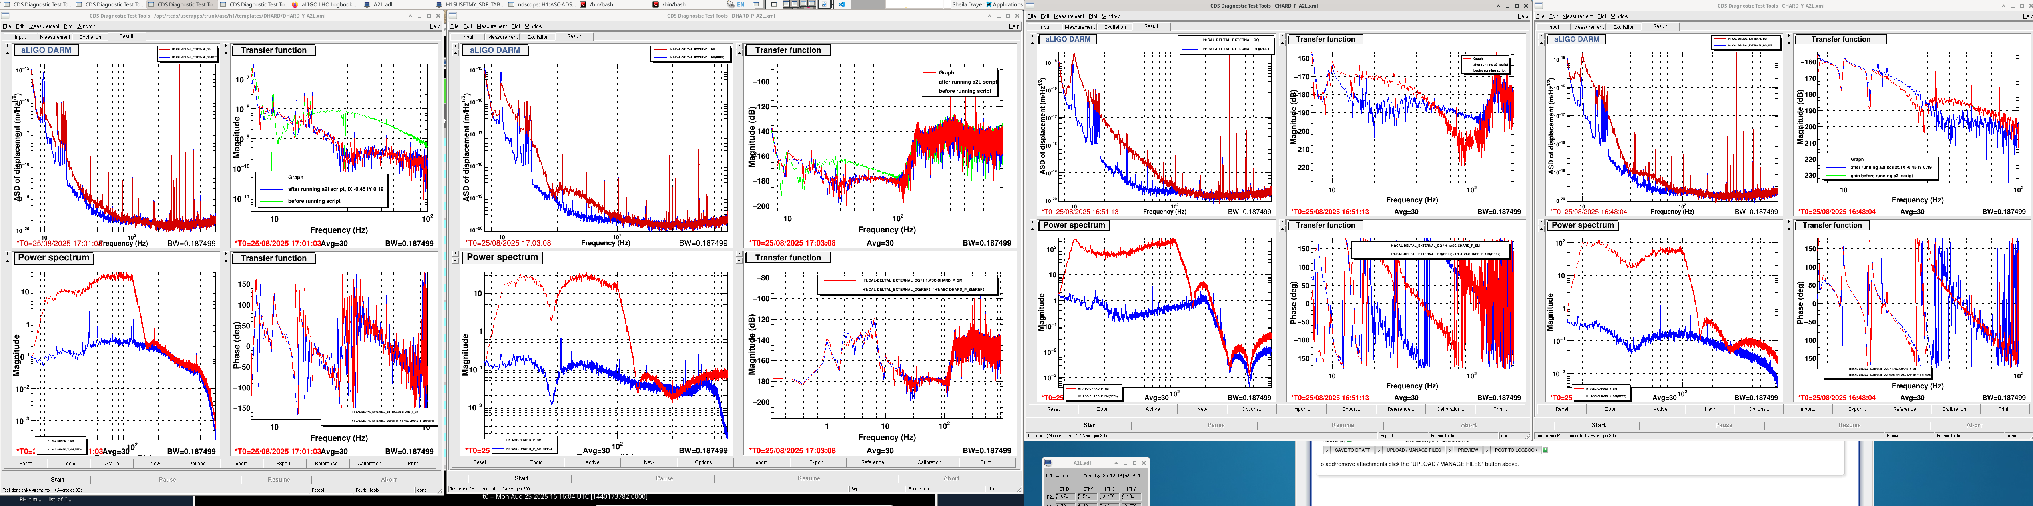Open the Measurement menu in DHARD_P_A2L window
The height and width of the screenshot is (506, 2033).
tap(492, 26)
